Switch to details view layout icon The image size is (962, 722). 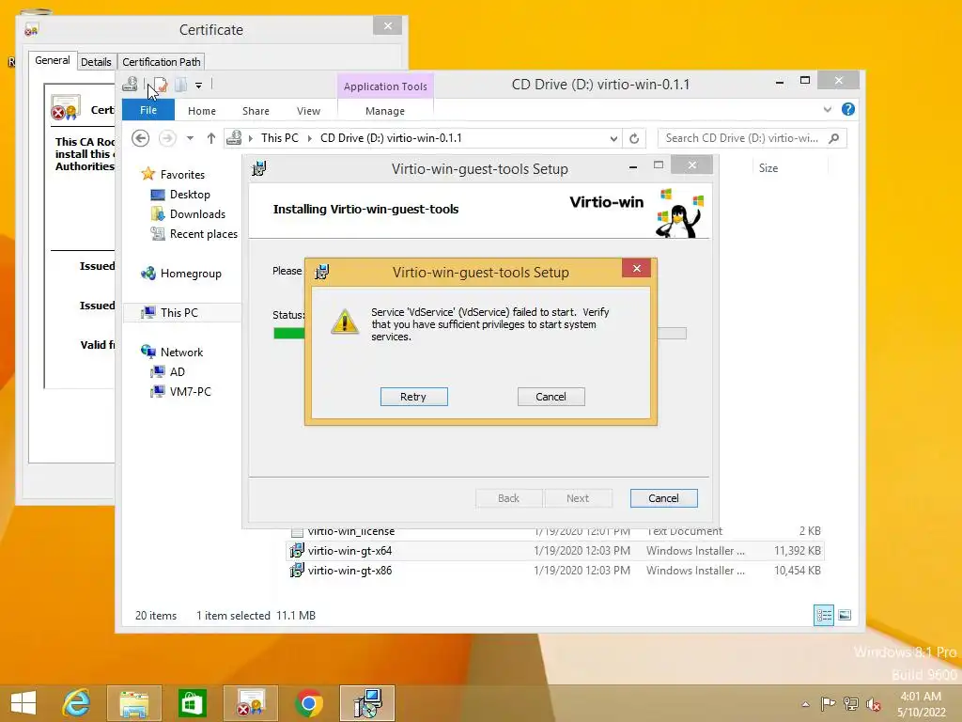click(823, 615)
